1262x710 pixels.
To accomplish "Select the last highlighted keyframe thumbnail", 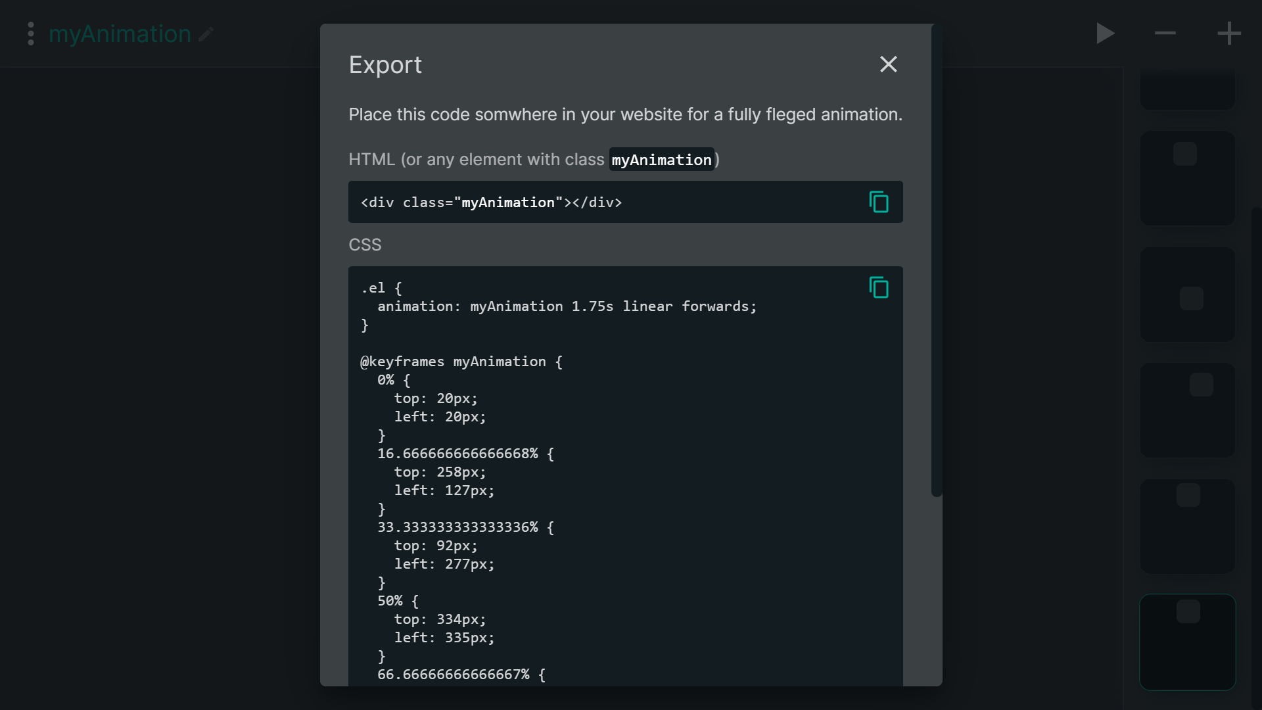I will point(1187,642).
